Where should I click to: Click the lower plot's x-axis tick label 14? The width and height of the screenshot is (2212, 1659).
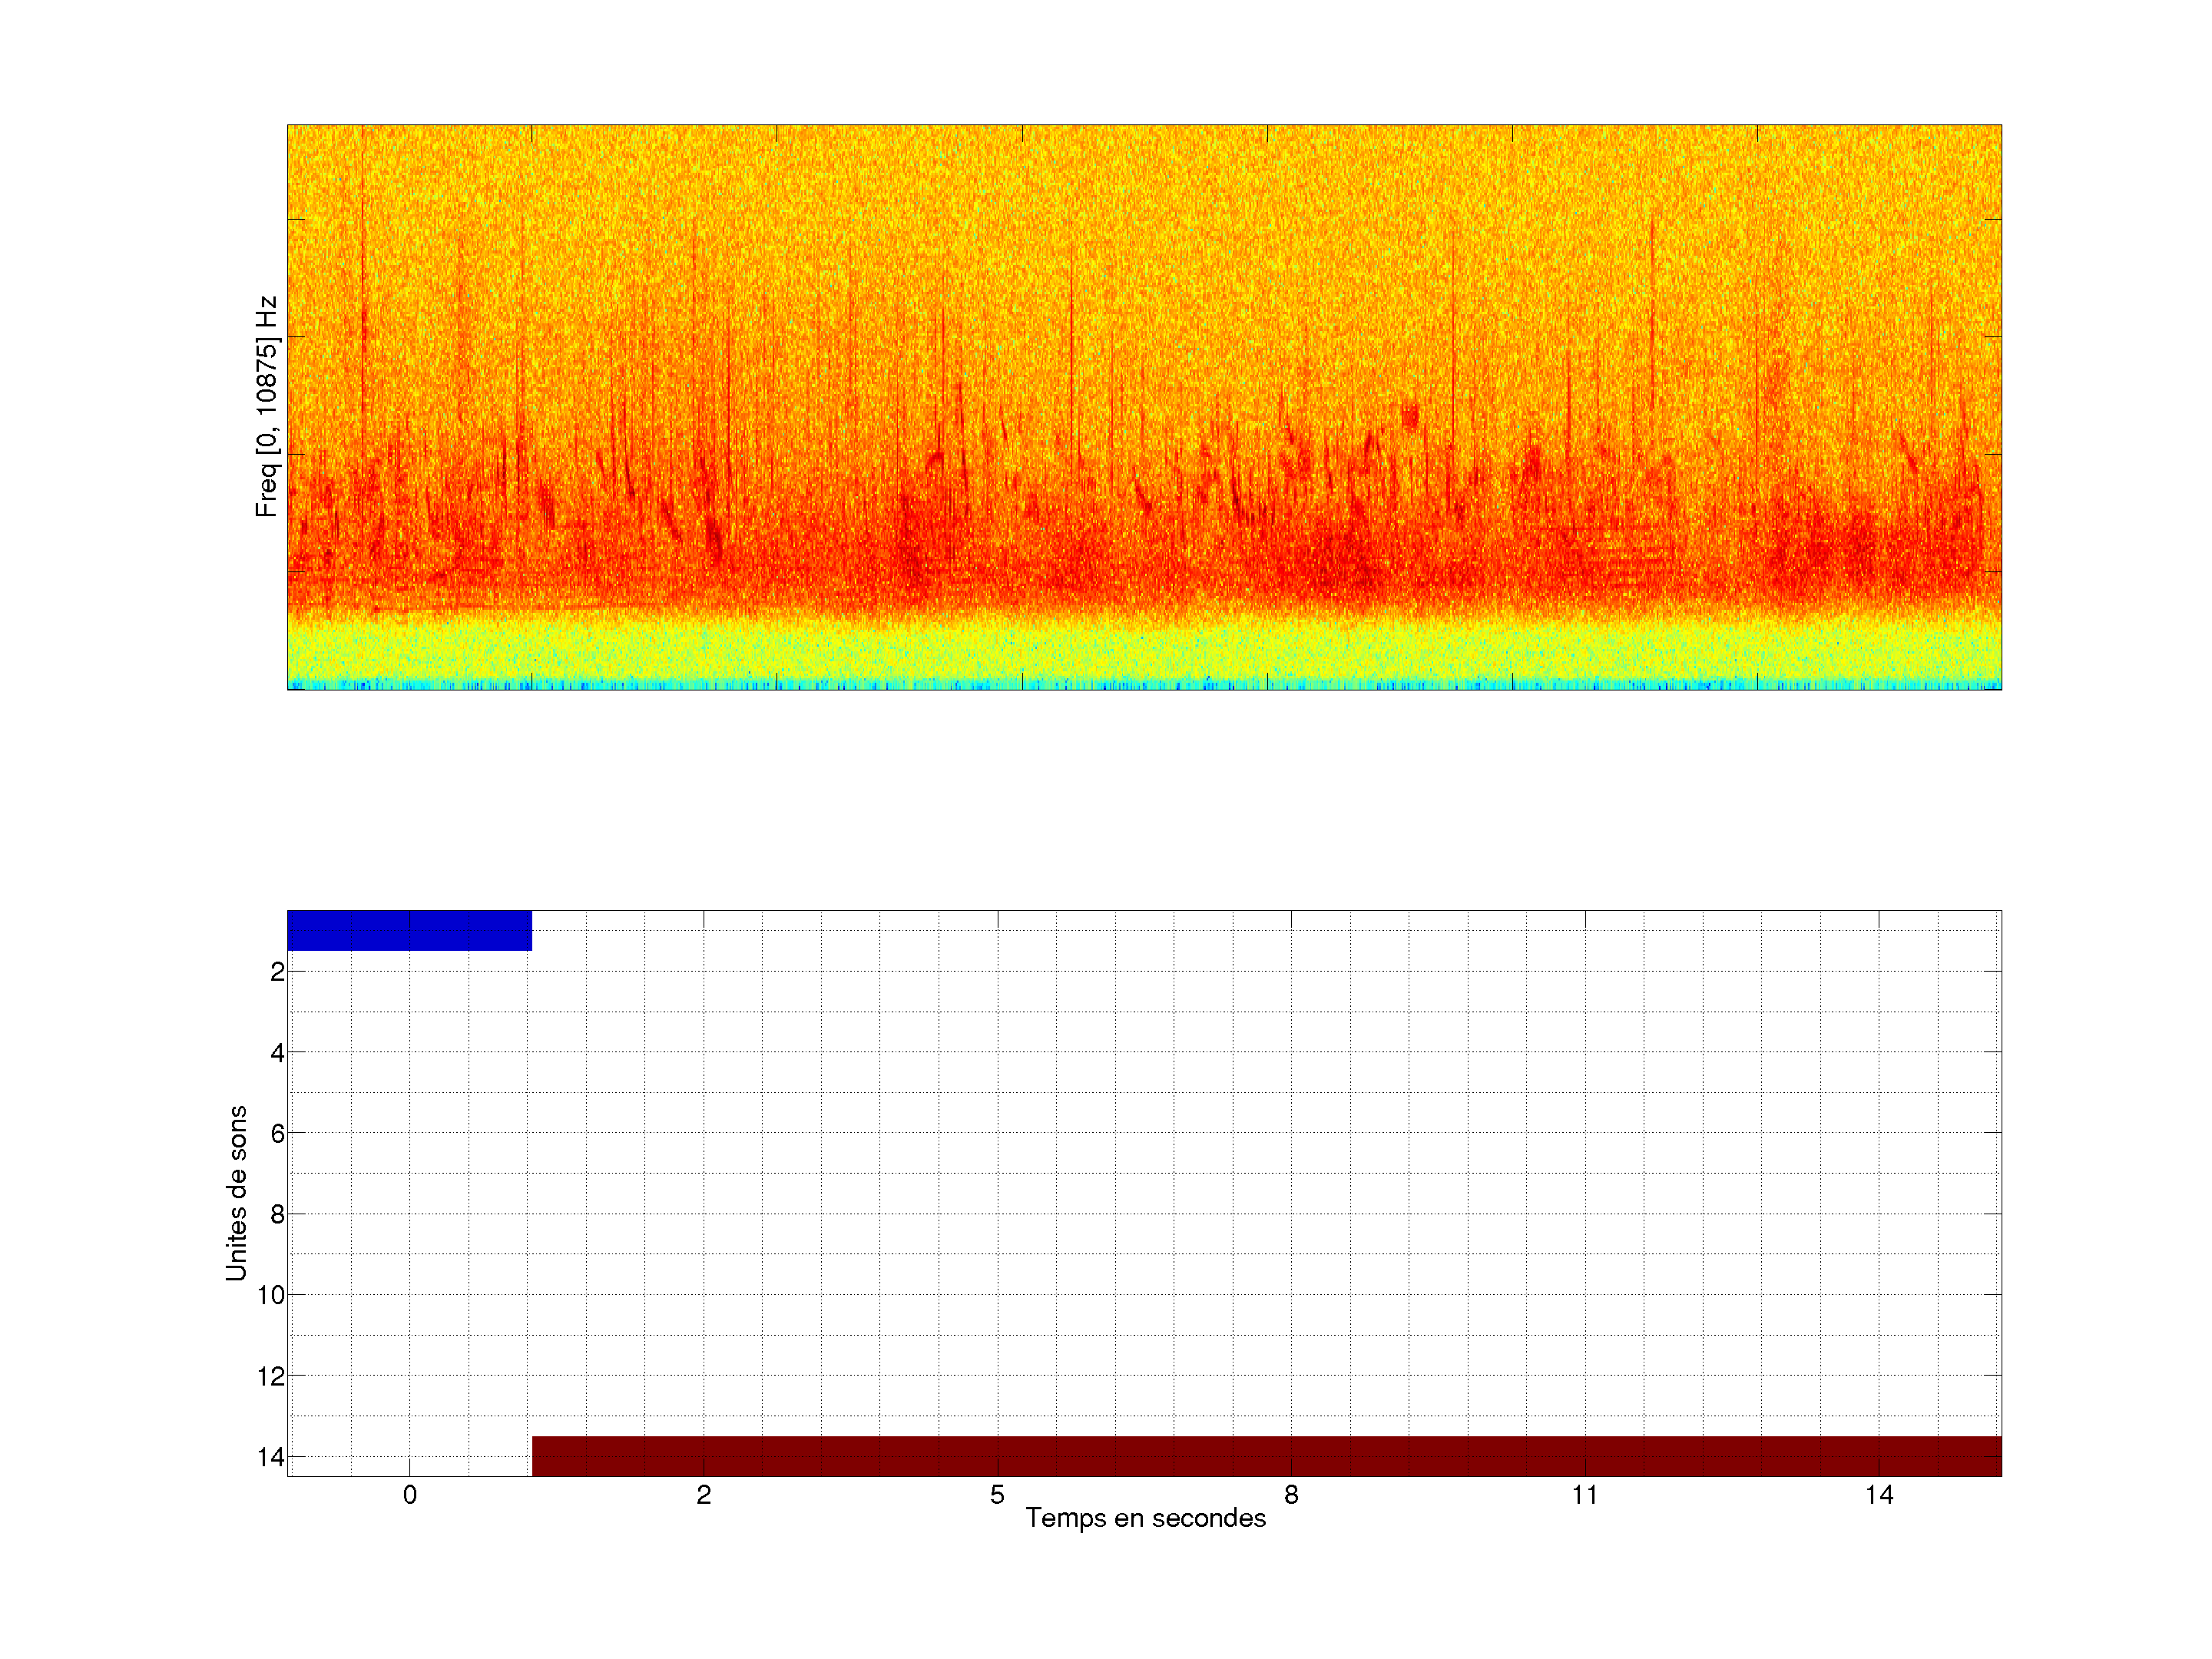point(1879,1495)
